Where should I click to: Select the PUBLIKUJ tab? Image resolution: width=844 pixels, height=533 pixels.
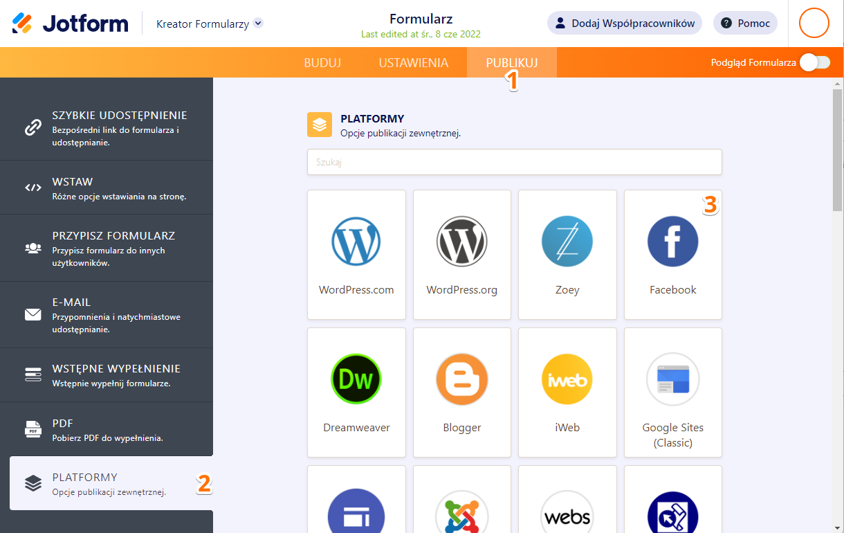[512, 62]
